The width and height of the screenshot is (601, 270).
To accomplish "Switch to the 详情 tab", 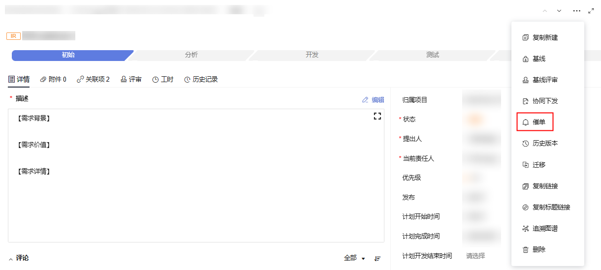I will click(x=19, y=79).
